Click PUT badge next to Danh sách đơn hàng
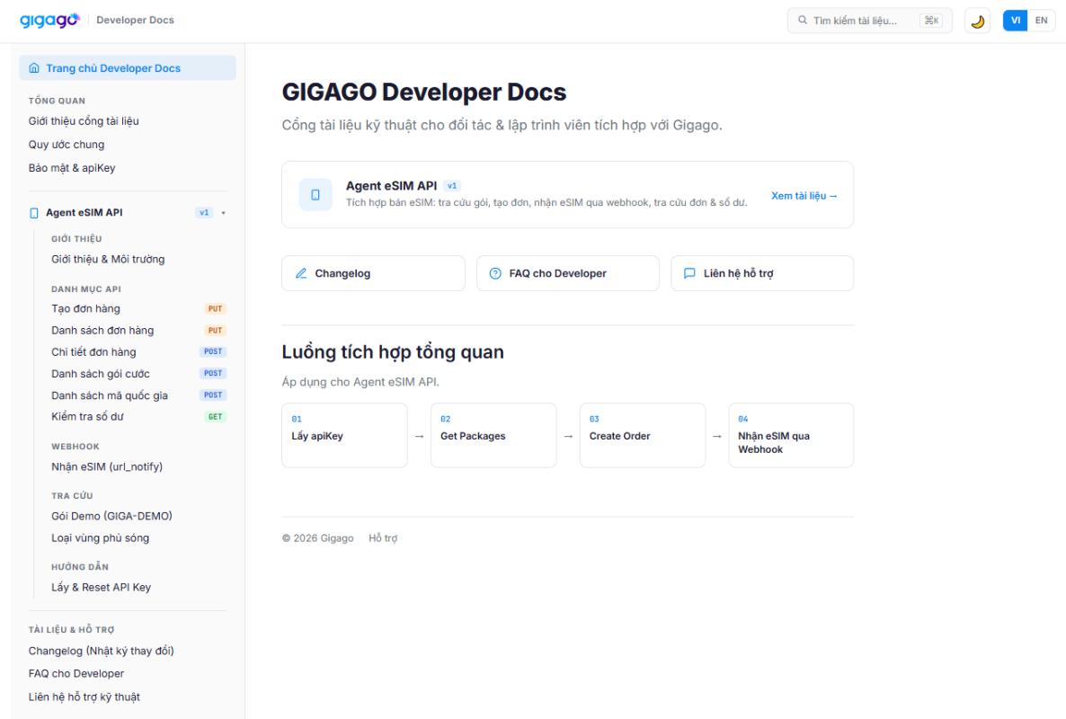Screen dimensions: 1066x719 tap(215, 330)
